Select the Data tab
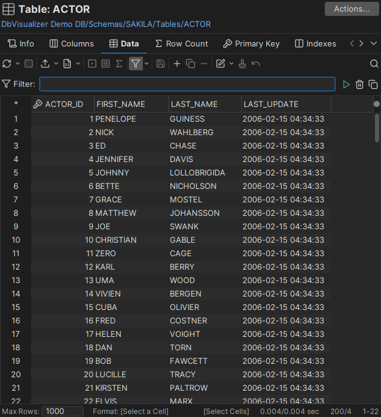The image size is (381, 417). pyautogui.click(x=124, y=43)
